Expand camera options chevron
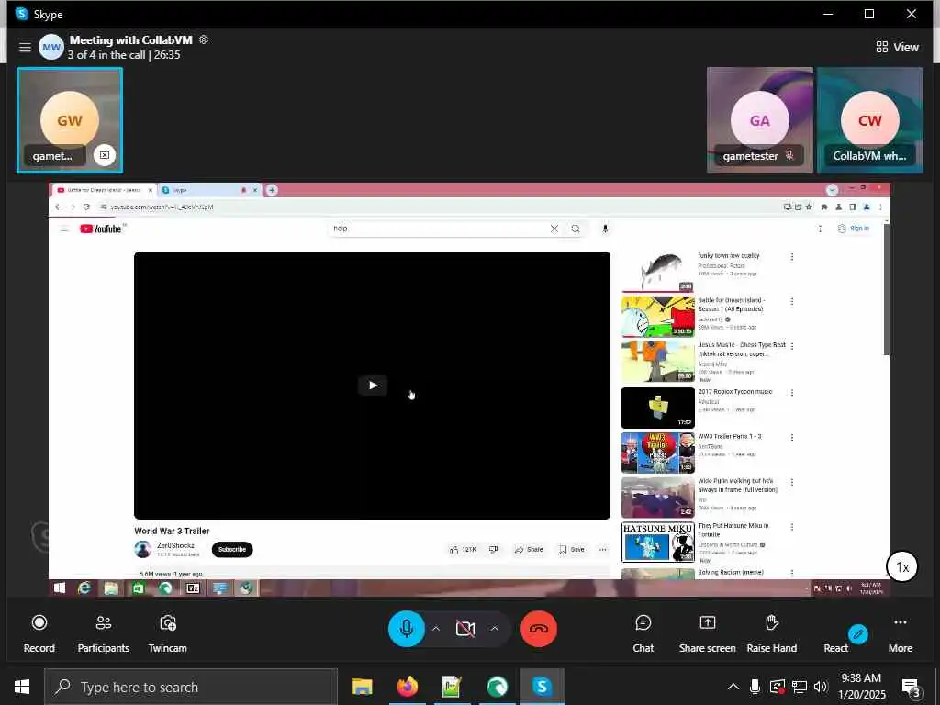Viewport: 940px width, 705px height. click(495, 628)
